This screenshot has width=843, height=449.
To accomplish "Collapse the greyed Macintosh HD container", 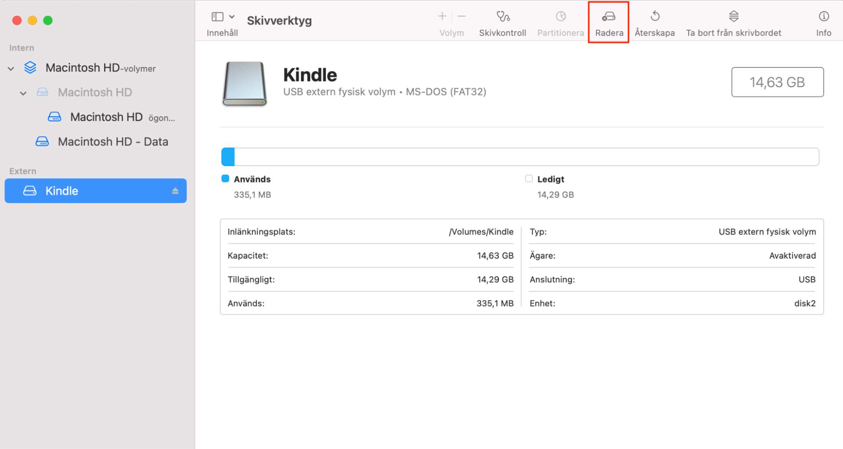I will 23,93.
